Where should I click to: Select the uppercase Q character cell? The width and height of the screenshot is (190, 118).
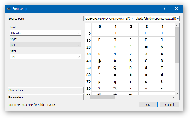115,68
